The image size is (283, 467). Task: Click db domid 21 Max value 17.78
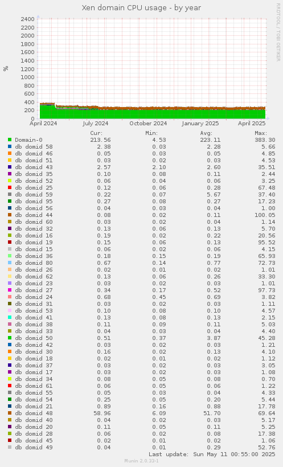coord(266,406)
